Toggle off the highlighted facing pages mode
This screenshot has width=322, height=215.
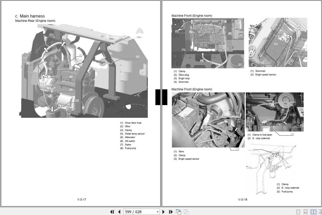pos(312,212)
